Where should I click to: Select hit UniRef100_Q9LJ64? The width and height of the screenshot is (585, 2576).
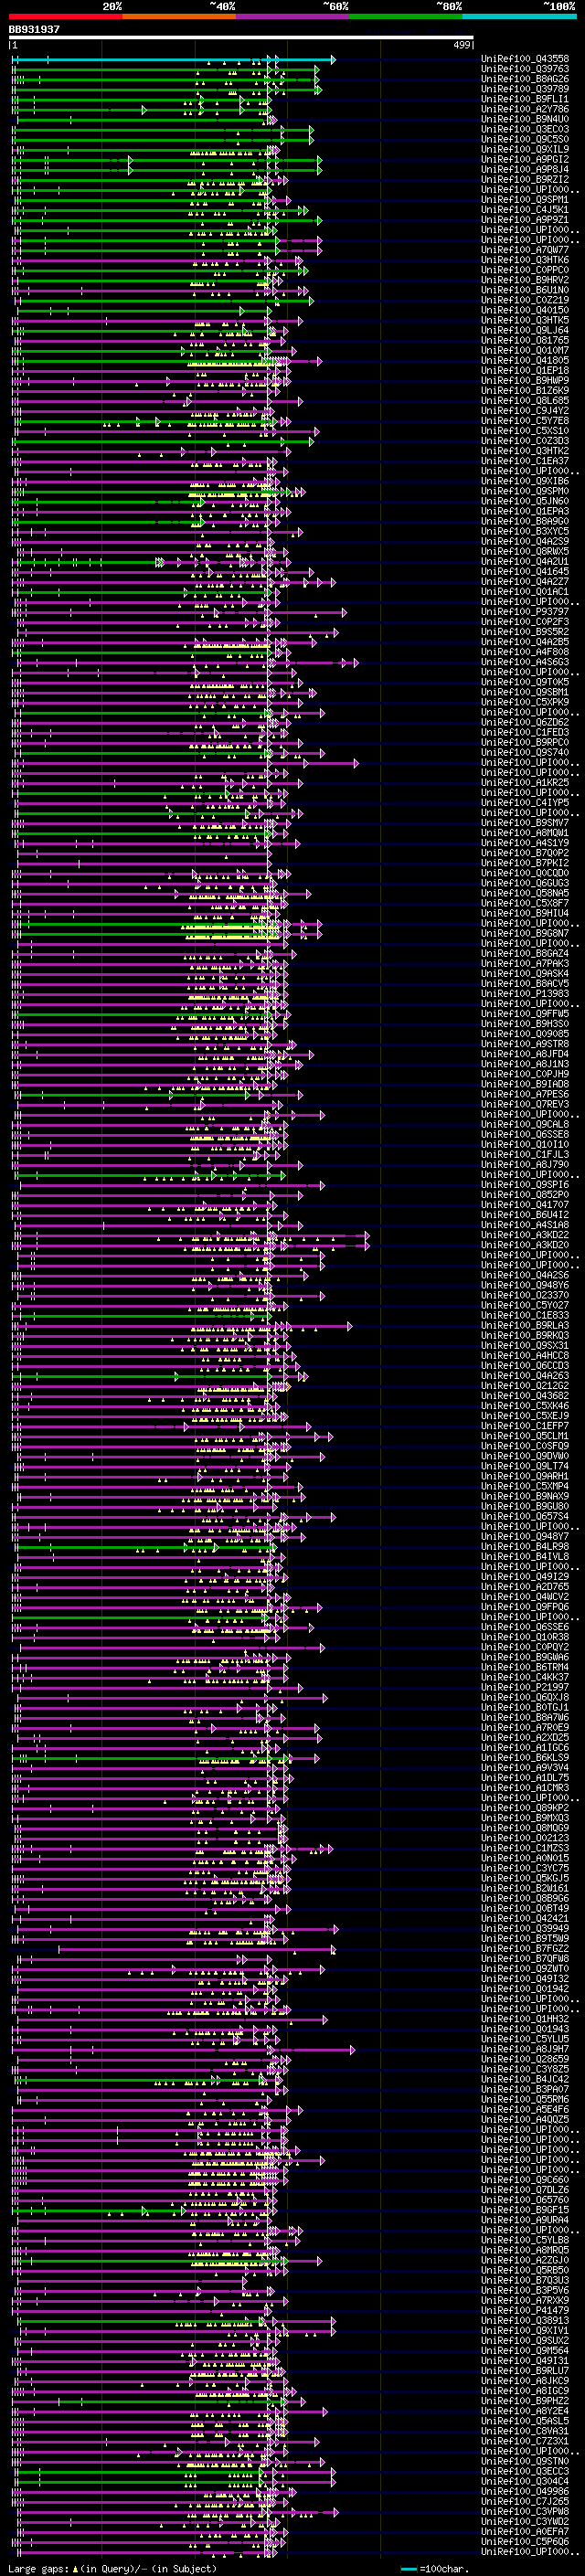(x=525, y=330)
